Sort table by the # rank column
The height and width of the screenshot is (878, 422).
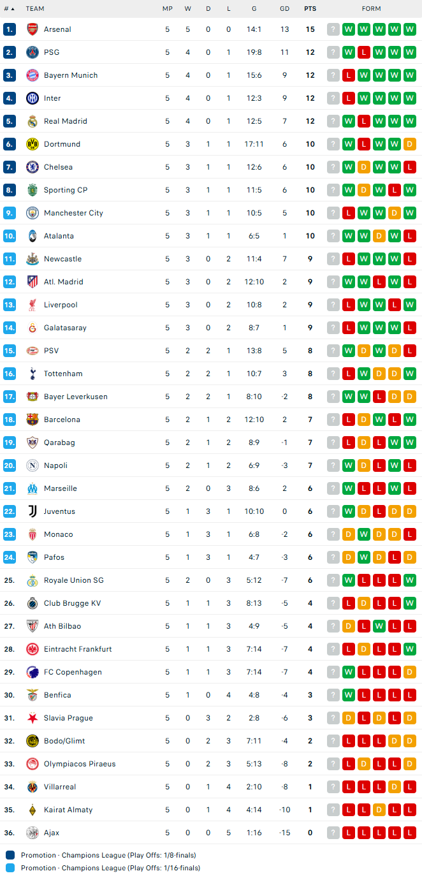tap(9, 9)
